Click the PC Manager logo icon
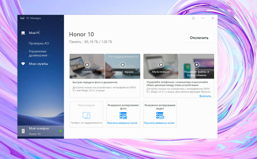The width and height of the screenshot is (257, 159). click(x=22, y=18)
